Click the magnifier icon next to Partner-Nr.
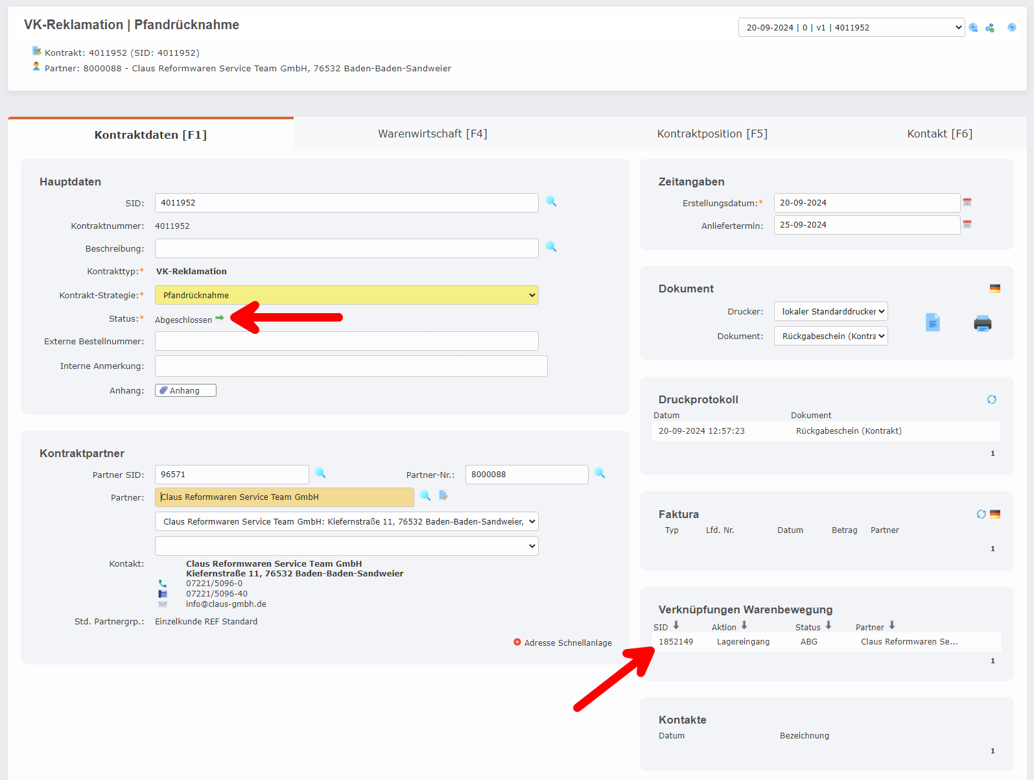Image resolution: width=1034 pixels, height=780 pixels. point(600,473)
